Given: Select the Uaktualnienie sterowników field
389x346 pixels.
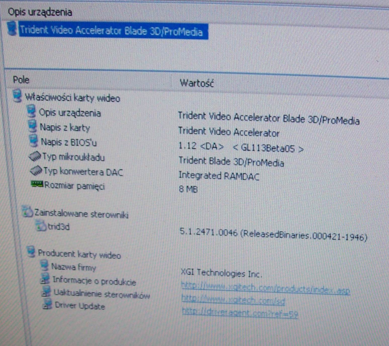Looking at the screenshot, I should tap(102, 294).
